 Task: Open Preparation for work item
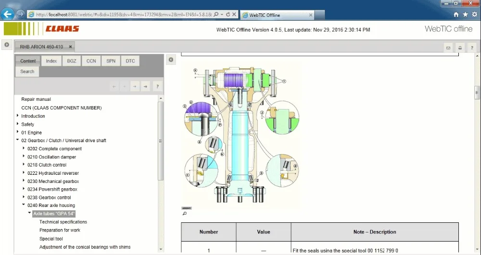click(60, 230)
